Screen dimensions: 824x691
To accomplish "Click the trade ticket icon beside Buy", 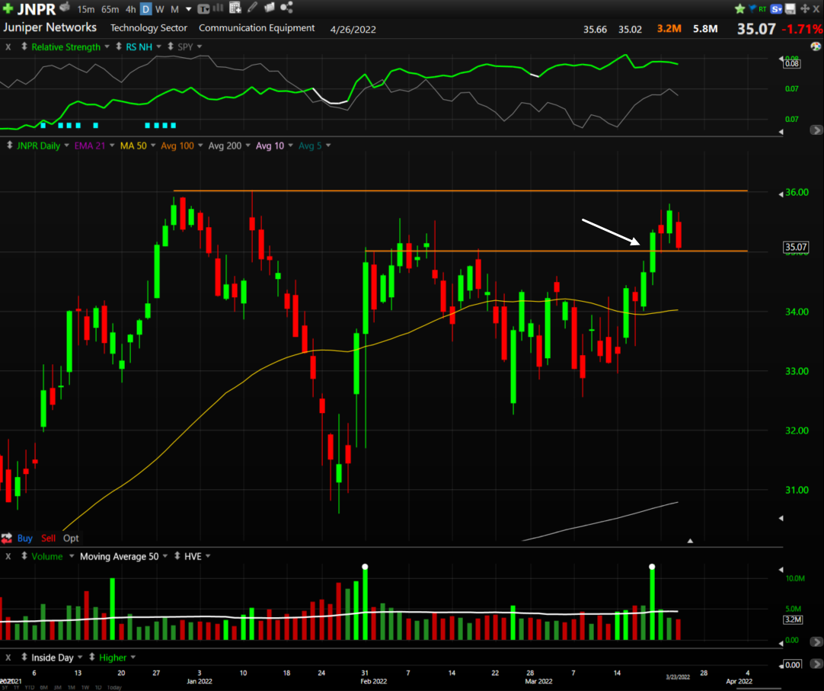I will [x=7, y=538].
